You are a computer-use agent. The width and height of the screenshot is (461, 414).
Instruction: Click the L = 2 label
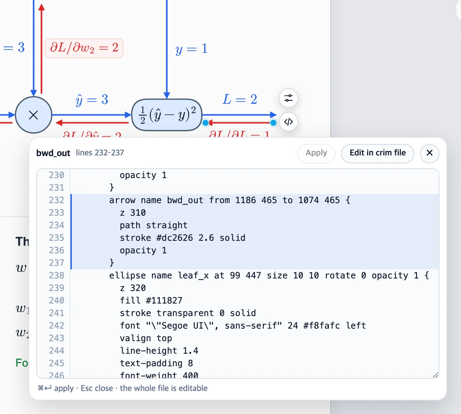[x=240, y=100]
